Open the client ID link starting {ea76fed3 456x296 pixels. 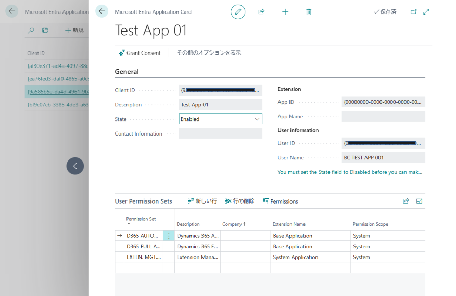pyautogui.click(x=58, y=78)
